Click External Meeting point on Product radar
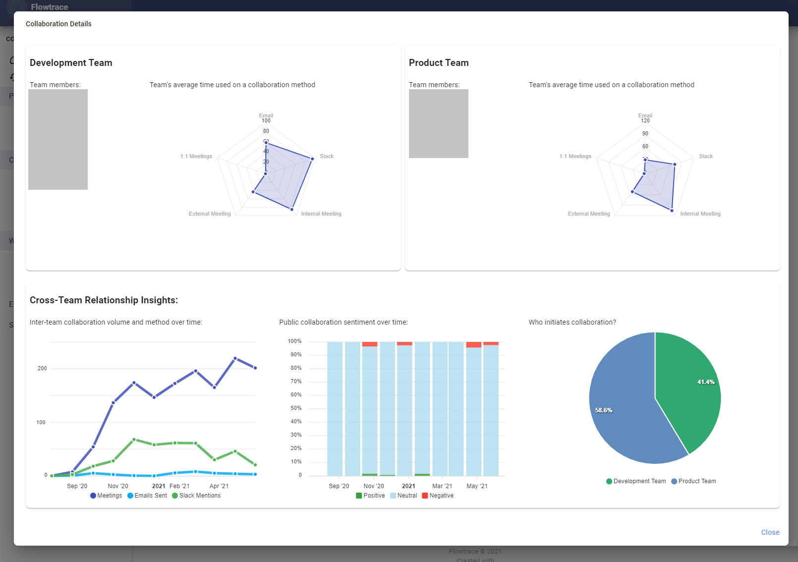The image size is (798, 562). pos(632,192)
